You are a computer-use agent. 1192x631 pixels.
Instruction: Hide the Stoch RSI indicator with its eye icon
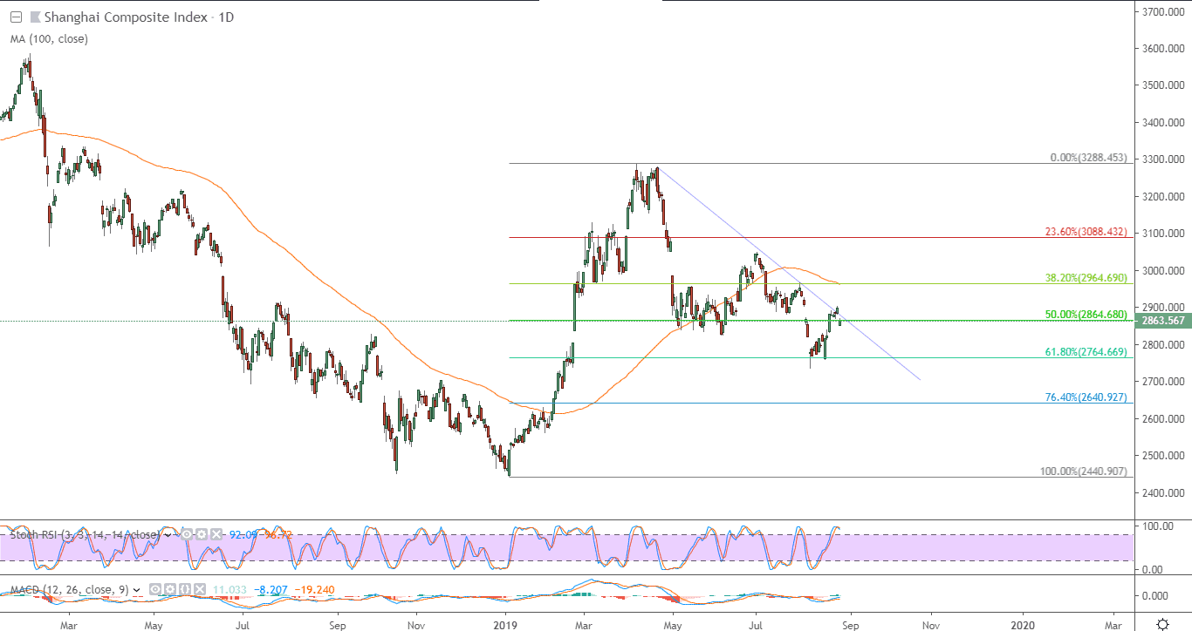(x=187, y=534)
